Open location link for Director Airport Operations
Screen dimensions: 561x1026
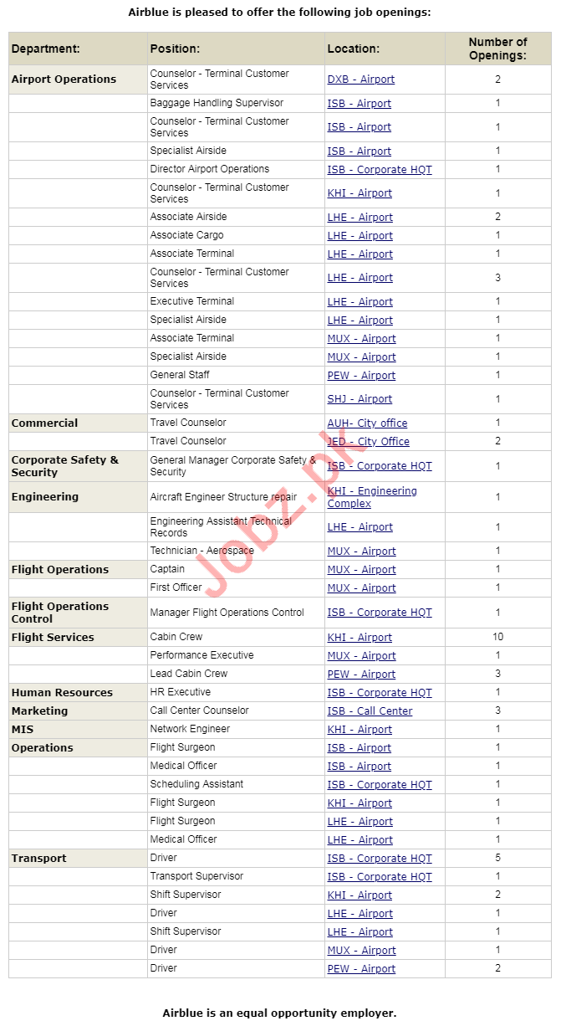click(380, 170)
